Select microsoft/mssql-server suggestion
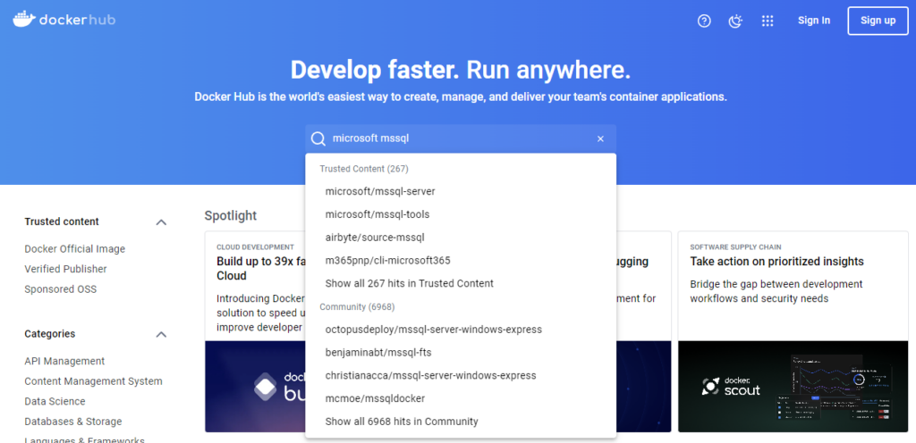Viewport: 916px width, 443px height. tap(380, 191)
